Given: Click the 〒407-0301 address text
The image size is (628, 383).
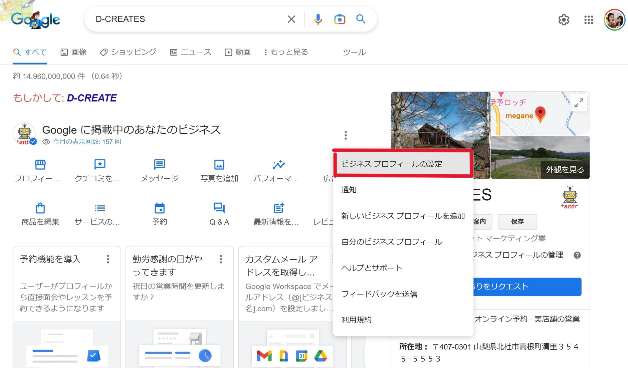Looking at the screenshot, I should tap(489, 353).
